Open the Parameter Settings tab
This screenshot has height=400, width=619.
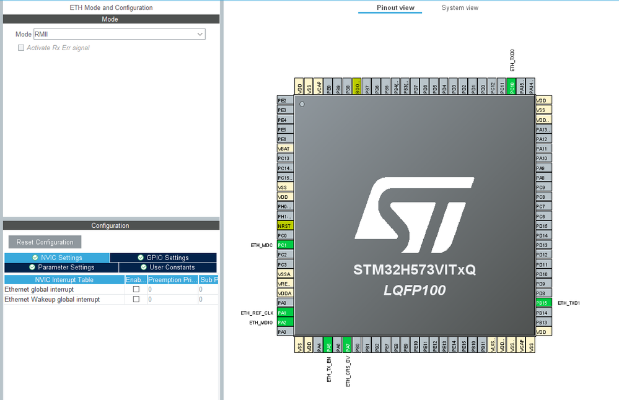[61, 267]
